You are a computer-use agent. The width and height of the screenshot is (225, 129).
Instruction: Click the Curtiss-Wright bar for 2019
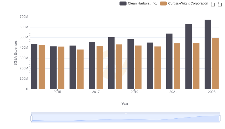[x=138, y=67]
